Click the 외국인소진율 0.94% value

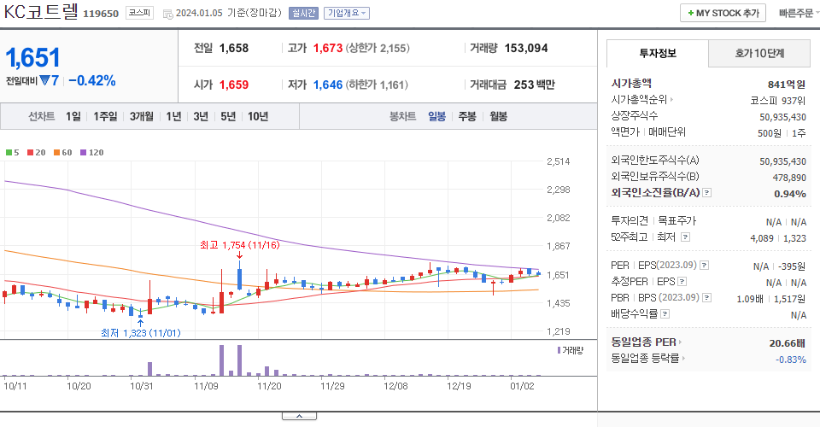tap(789, 194)
